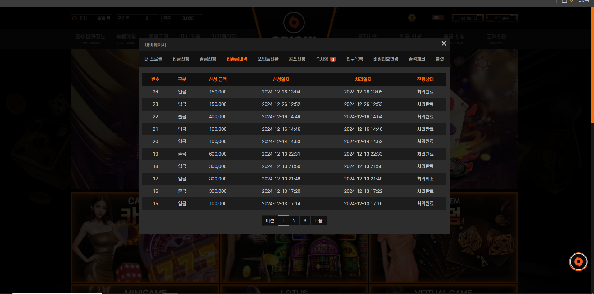Image resolution: width=594 pixels, height=294 pixels.
Task: Click 출금 type in row 22
Action: pos(182,116)
